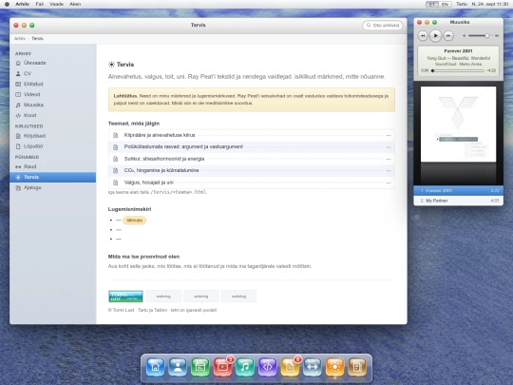Open topic CO₂, hingamine ja külmataluvus
The image size is (513, 385).
(x=251, y=170)
